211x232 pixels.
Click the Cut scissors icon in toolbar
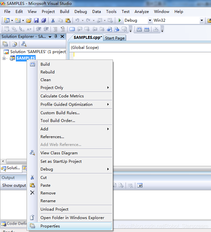tap(53, 20)
